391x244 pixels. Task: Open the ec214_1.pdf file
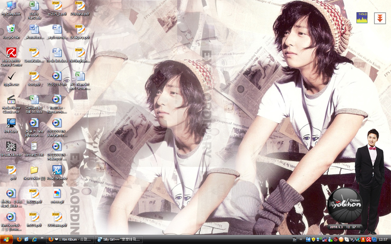click(x=57, y=9)
